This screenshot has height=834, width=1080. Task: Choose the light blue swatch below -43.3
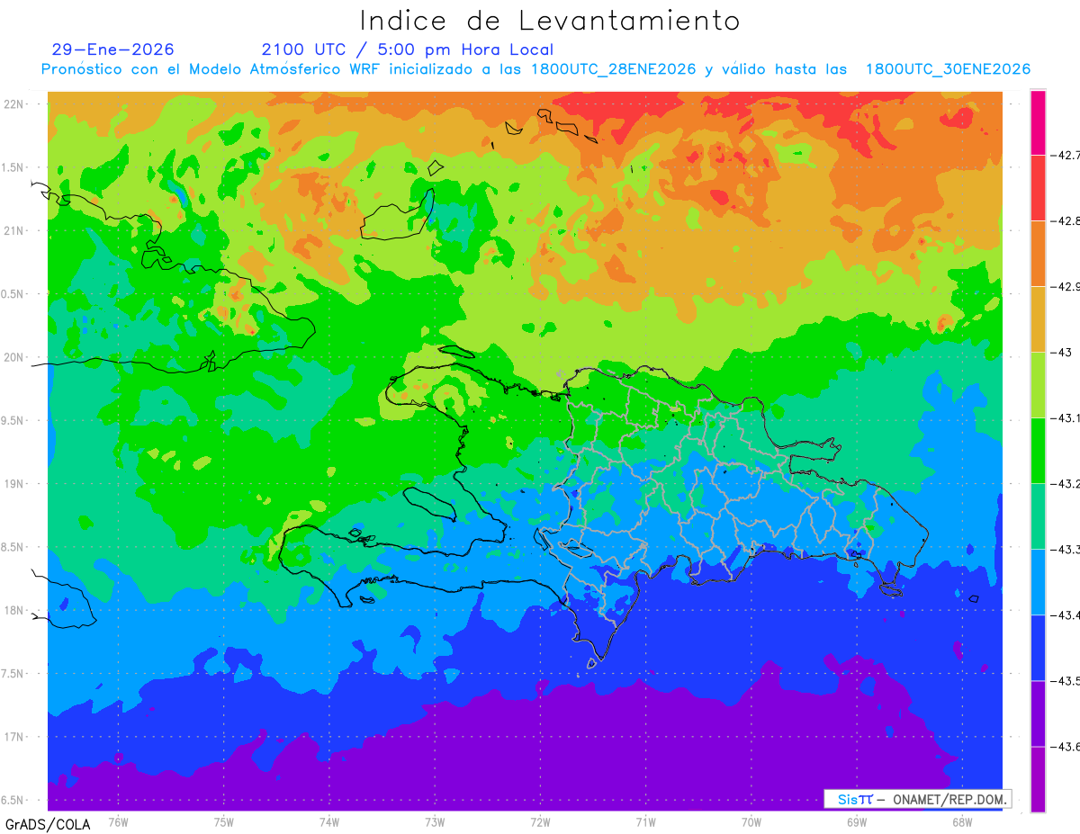[1038, 581]
